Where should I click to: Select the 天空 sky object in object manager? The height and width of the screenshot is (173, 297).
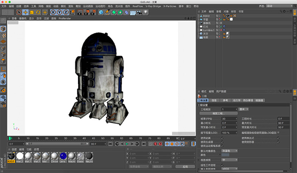coord(205,34)
